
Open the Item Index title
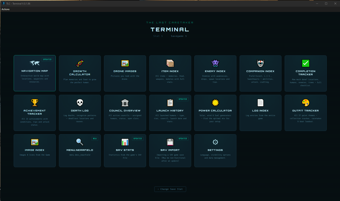pos(170,71)
